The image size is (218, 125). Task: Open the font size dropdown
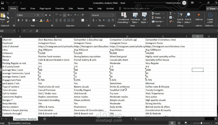pyautogui.click(x=42, y=15)
